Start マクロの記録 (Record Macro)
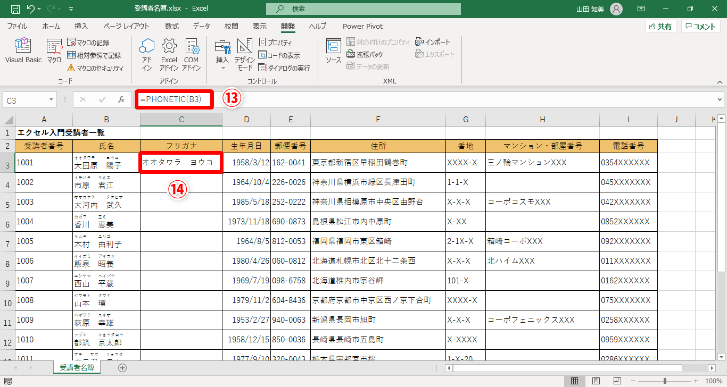This screenshot has width=727, height=387. pyautogui.click(x=88, y=43)
